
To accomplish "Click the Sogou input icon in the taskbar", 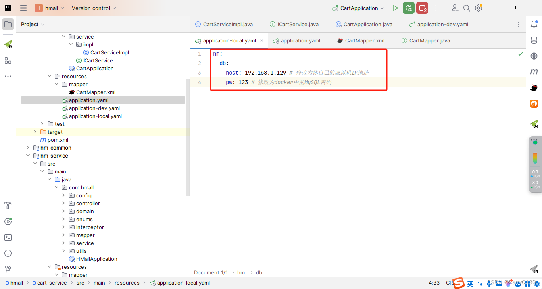I will [459, 283].
